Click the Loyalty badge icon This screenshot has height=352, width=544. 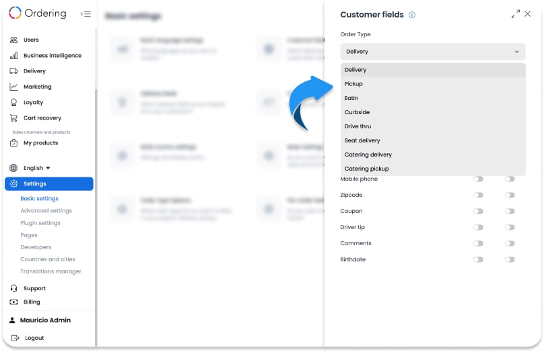(13, 102)
